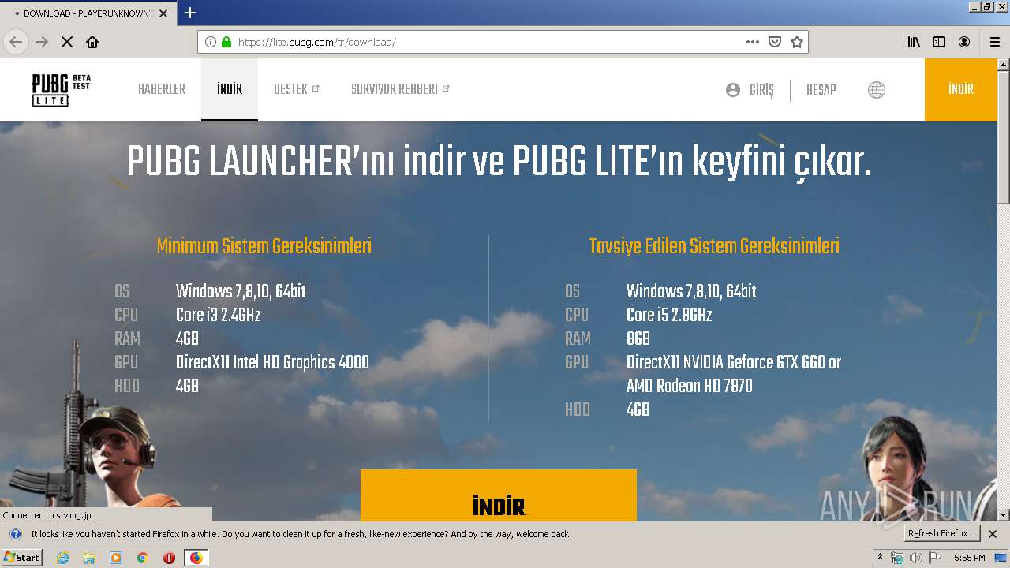Open HESAP account link

(x=821, y=90)
